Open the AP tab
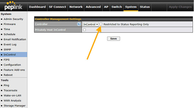 [x=106, y=7]
